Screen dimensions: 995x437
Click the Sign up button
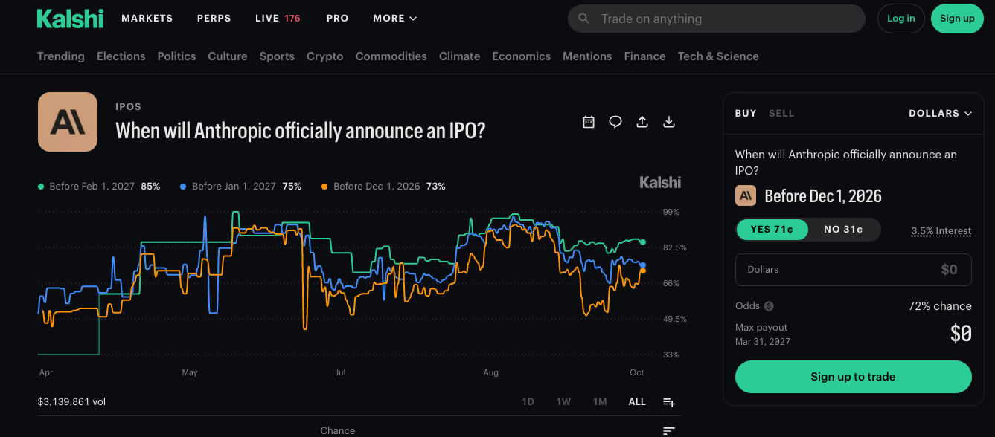click(x=957, y=19)
